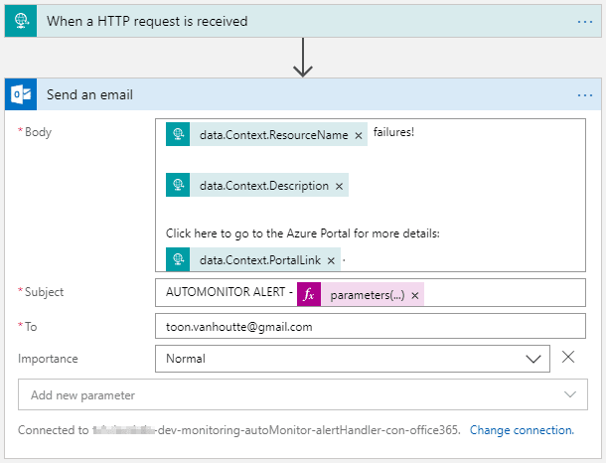Viewport: 606px width, 463px height.
Task: Remove the data.Context.PortalLink token
Action: [331, 261]
